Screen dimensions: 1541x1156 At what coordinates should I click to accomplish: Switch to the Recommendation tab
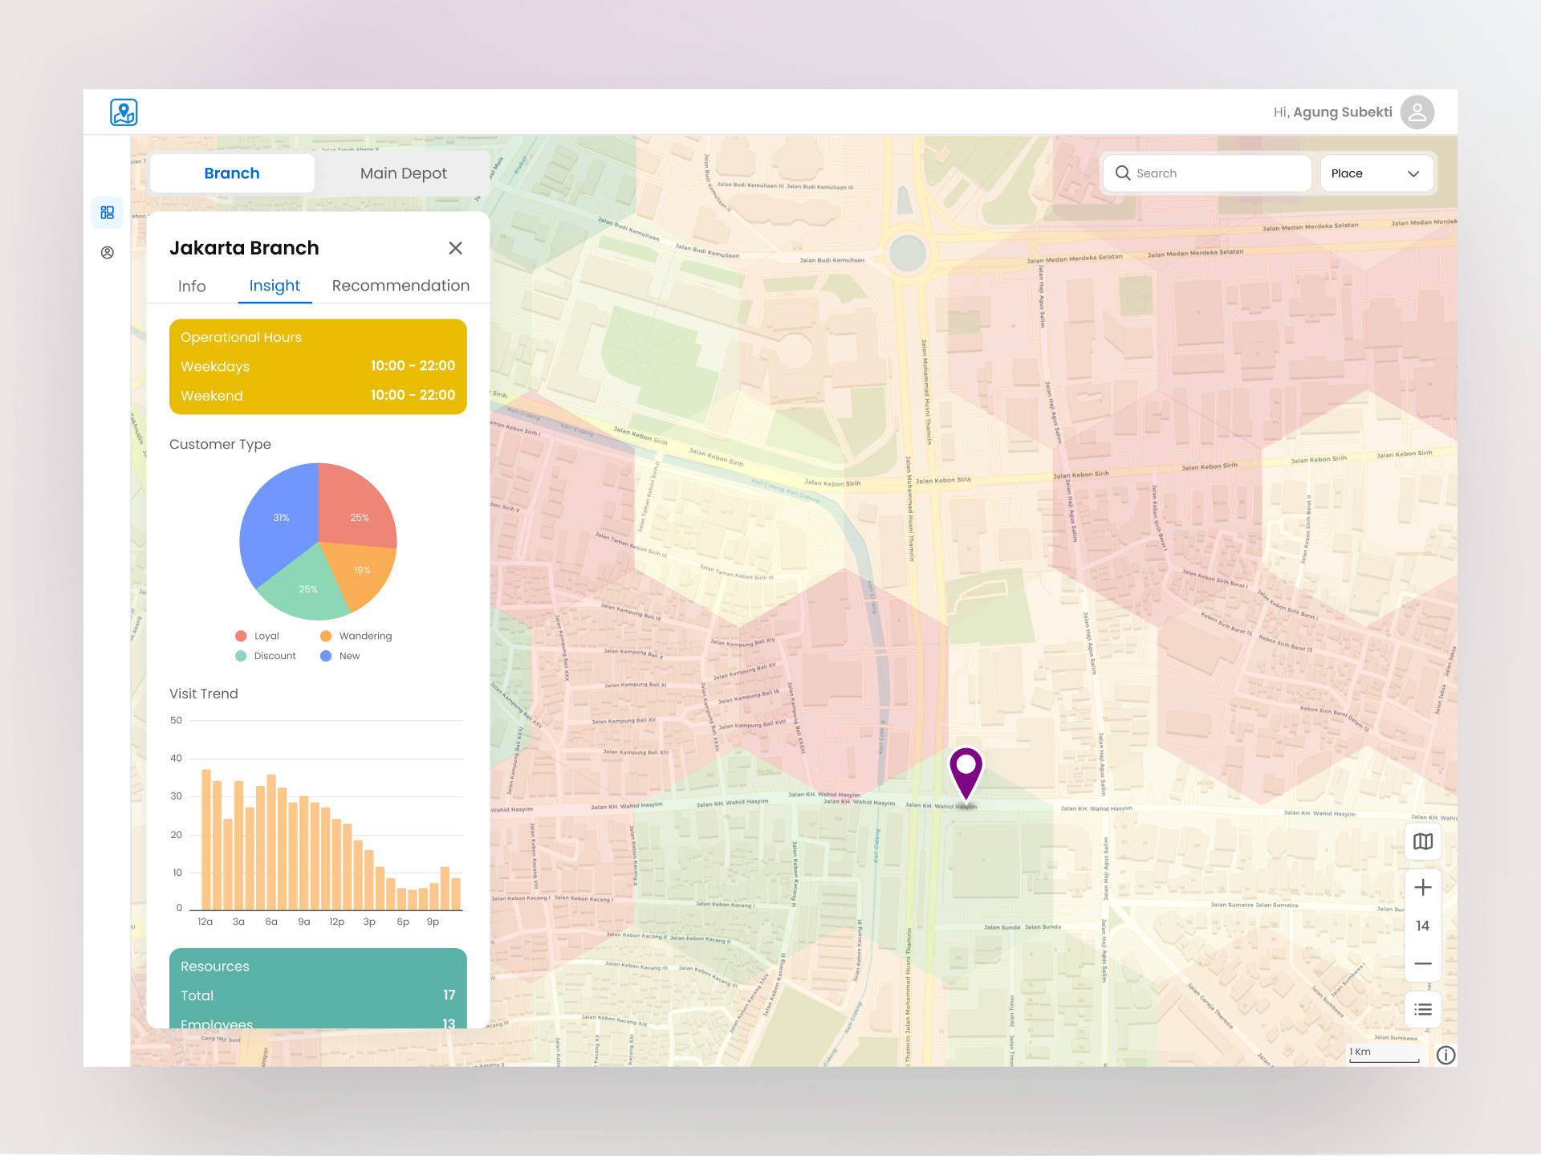(x=400, y=286)
